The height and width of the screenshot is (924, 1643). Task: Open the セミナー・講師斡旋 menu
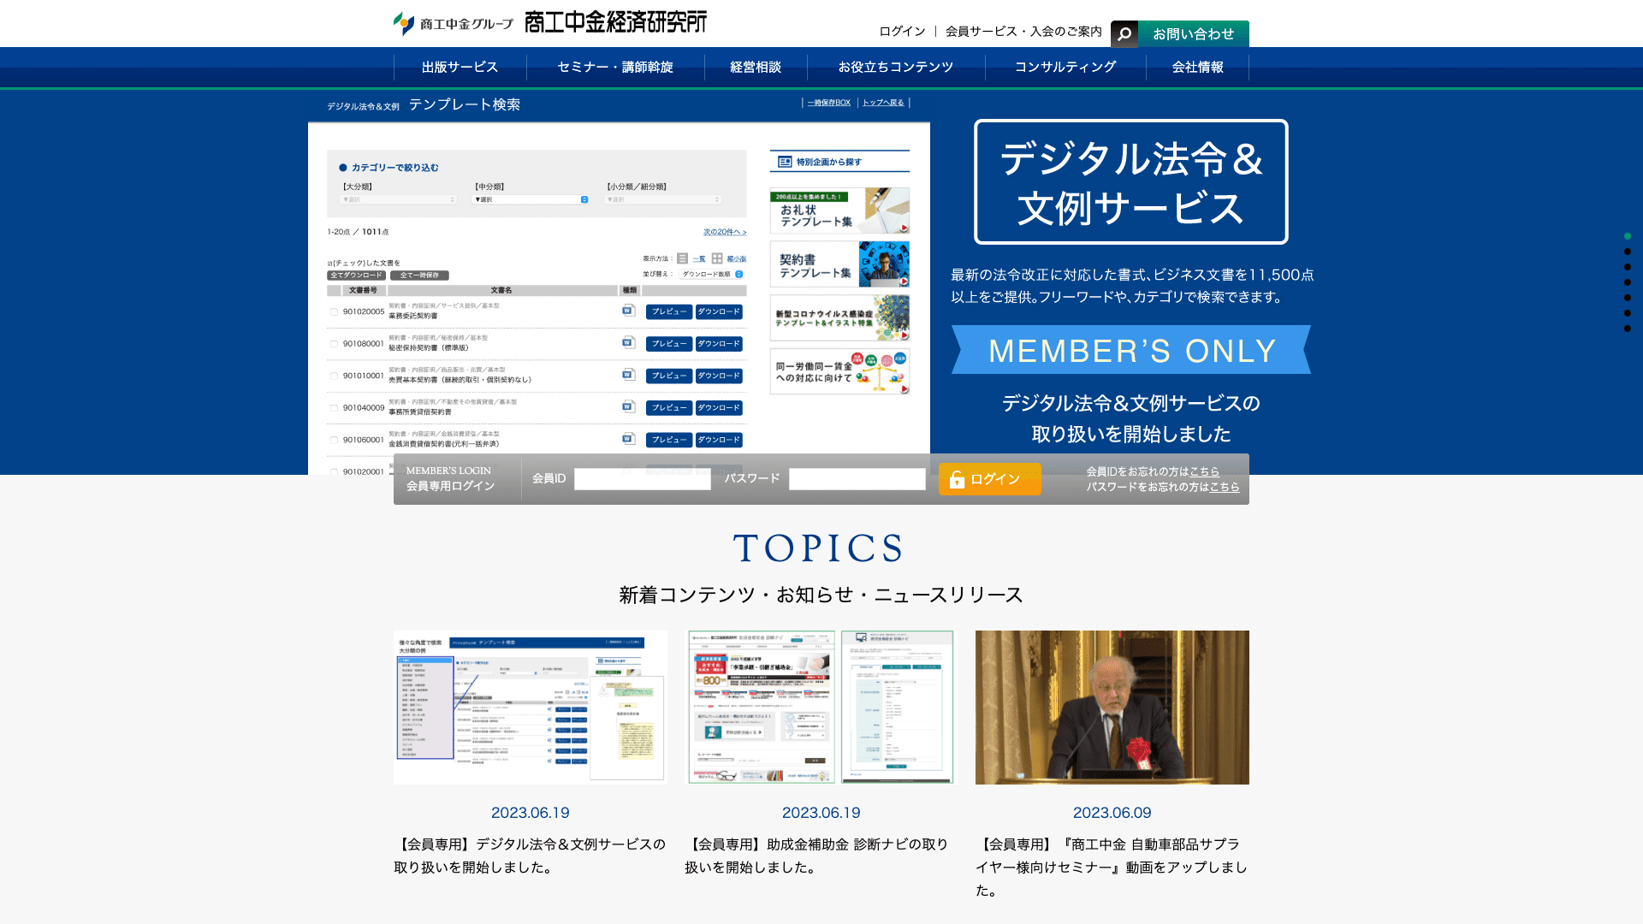point(615,67)
